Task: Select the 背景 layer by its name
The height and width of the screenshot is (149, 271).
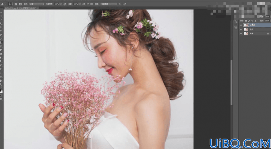Action: tap(251, 33)
